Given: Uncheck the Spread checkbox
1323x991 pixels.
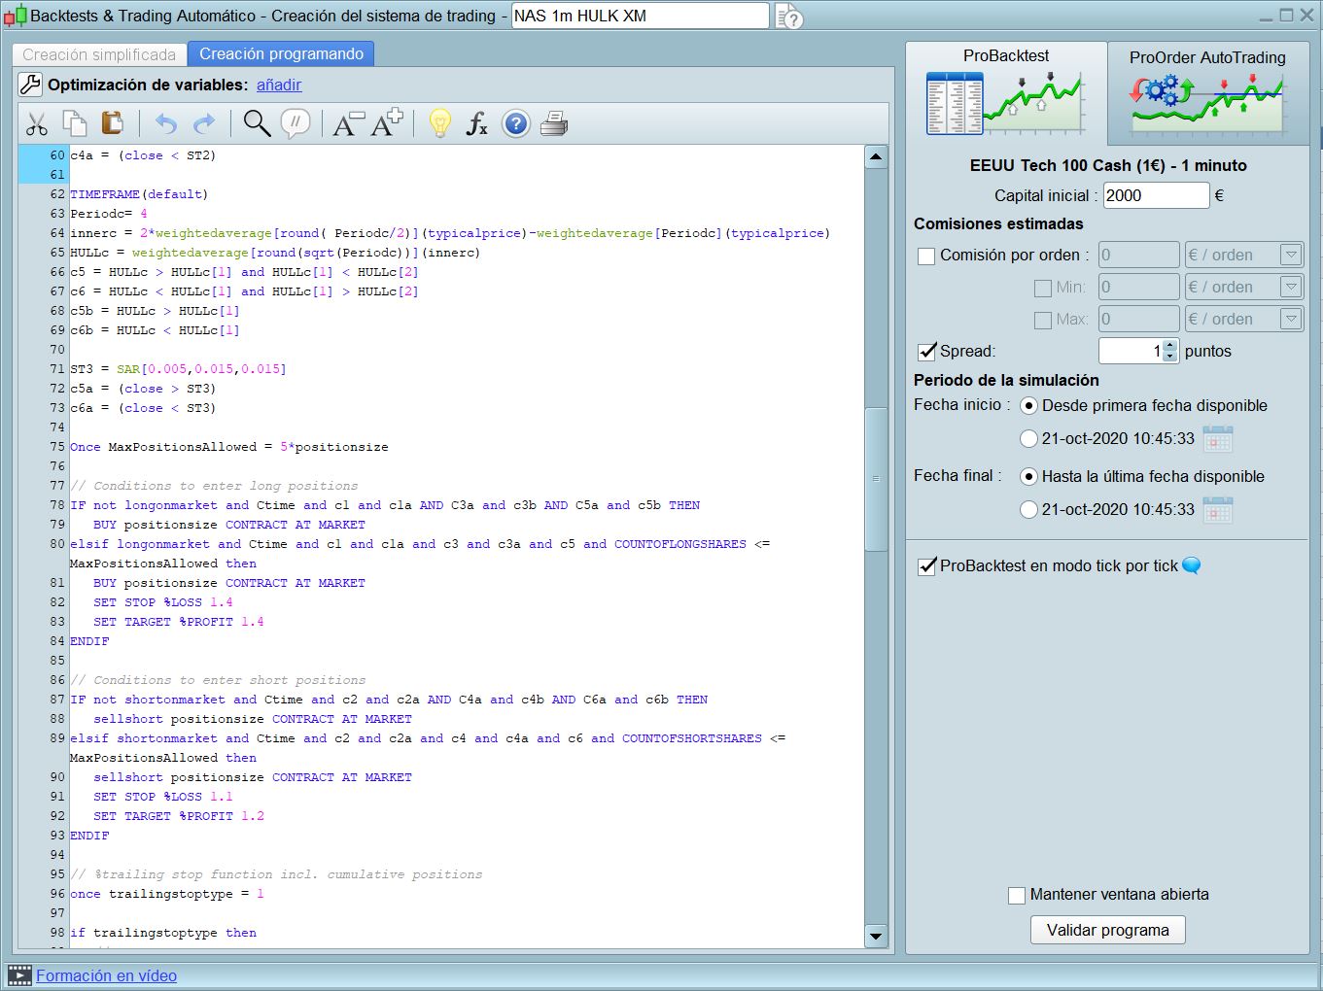Looking at the screenshot, I should [x=926, y=352].
